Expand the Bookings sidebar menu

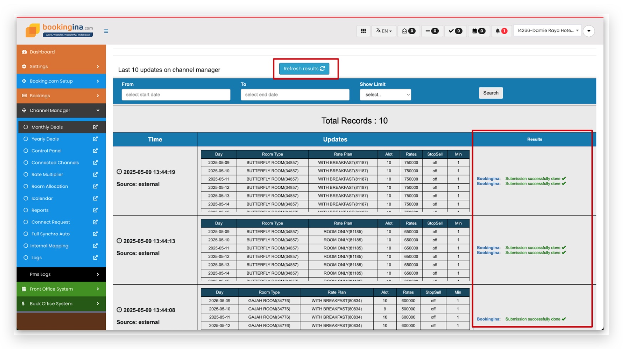tap(61, 96)
